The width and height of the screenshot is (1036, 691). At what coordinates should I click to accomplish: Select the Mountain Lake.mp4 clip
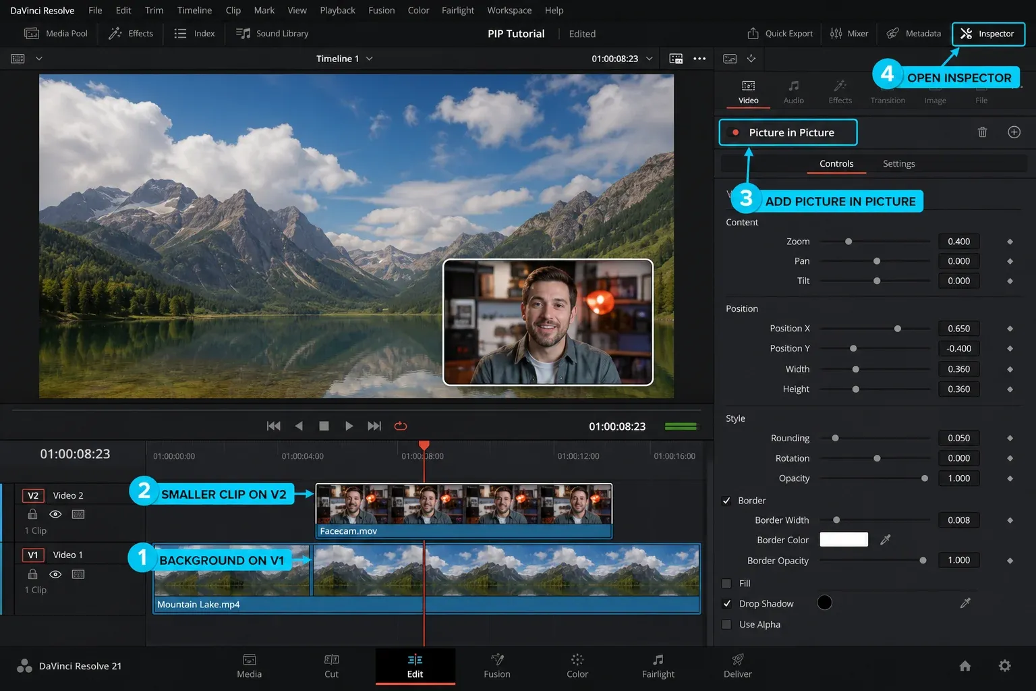427,578
